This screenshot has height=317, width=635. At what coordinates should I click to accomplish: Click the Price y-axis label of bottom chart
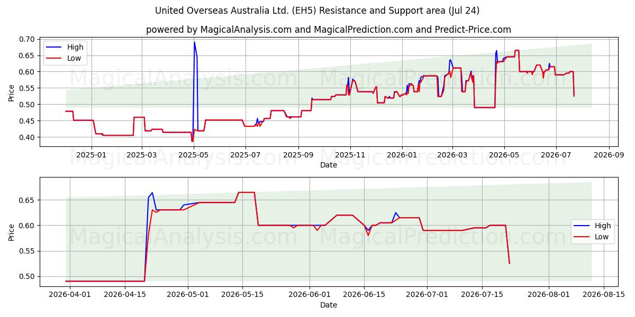click(12, 232)
